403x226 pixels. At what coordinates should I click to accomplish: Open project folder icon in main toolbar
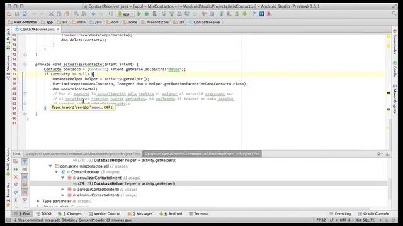(9, 14)
